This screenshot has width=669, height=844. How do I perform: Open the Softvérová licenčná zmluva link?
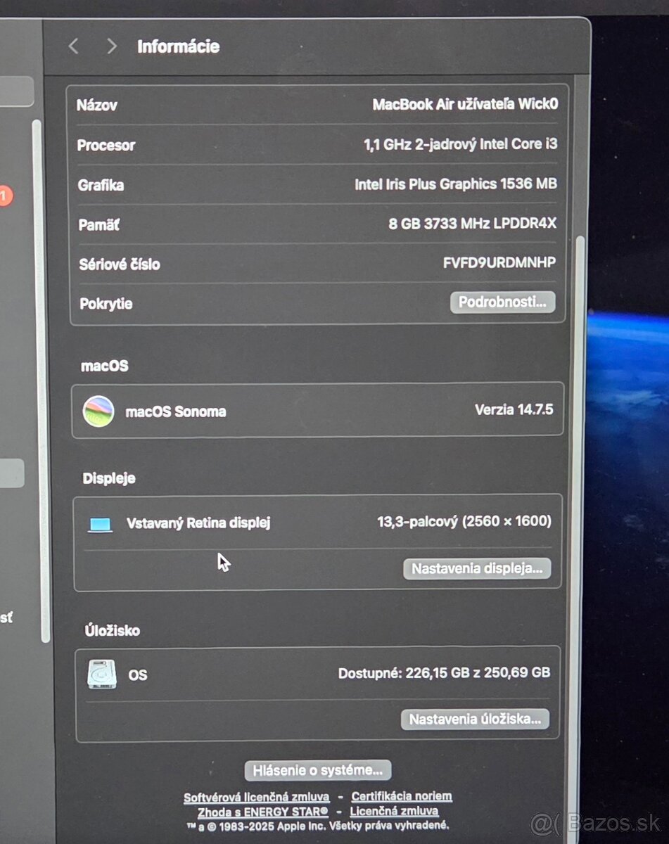click(258, 796)
